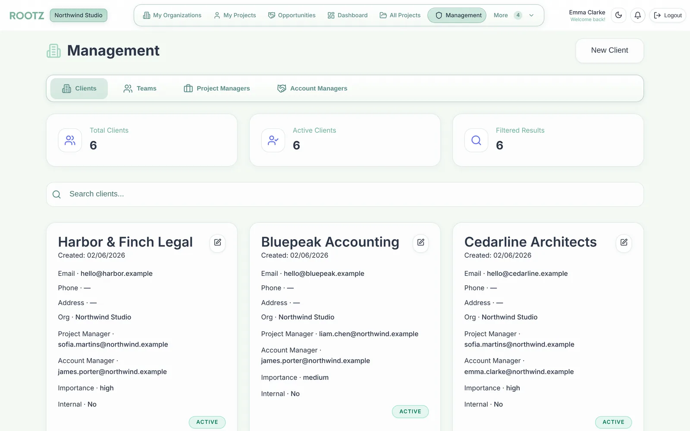Click Emma Clarke user name

pos(587,12)
